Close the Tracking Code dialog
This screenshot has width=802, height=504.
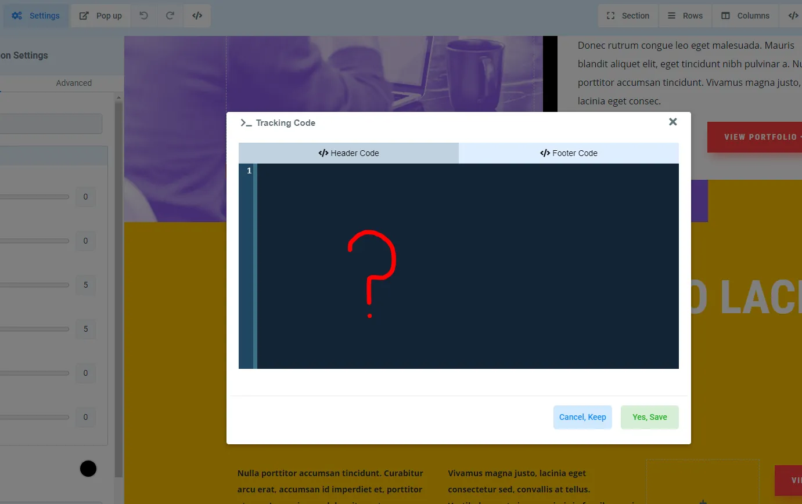pos(673,122)
